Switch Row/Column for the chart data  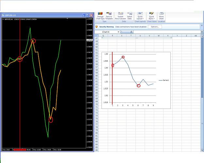pyautogui.click(x=120, y=16)
